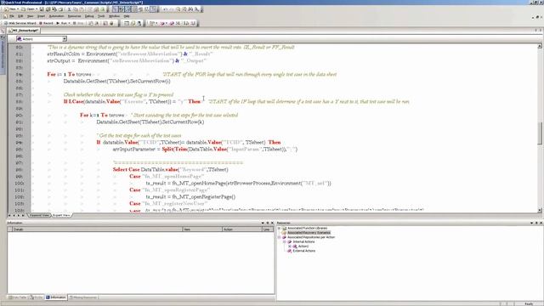Expand the Action1 tree node

tap(290, 246)
